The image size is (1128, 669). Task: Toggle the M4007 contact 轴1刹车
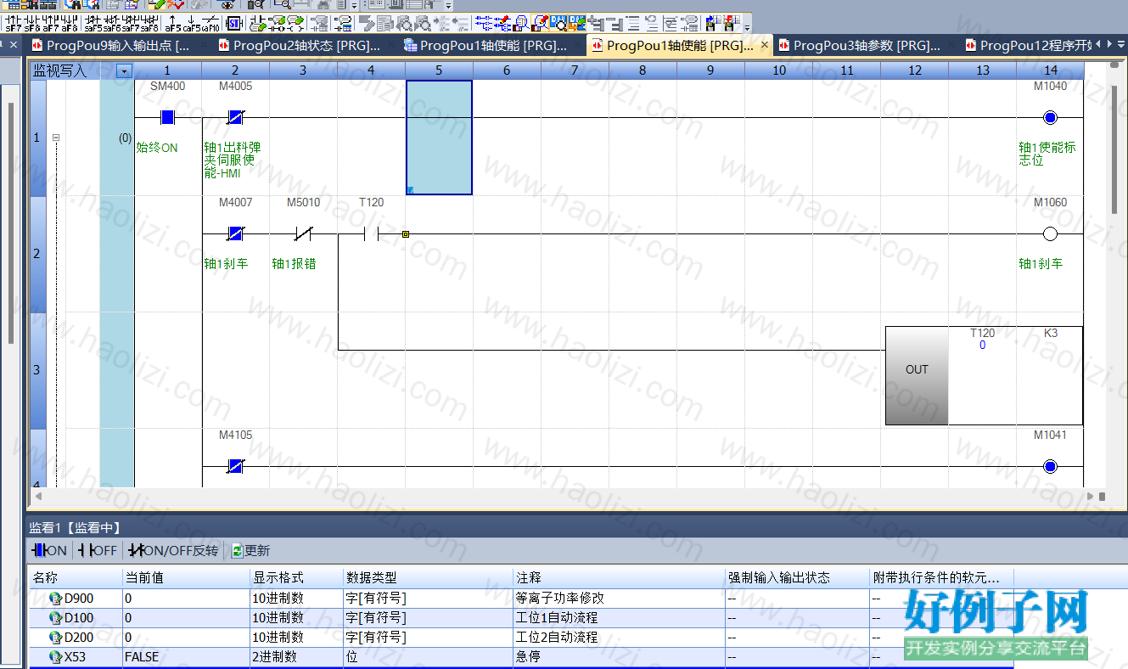point(235,233)
